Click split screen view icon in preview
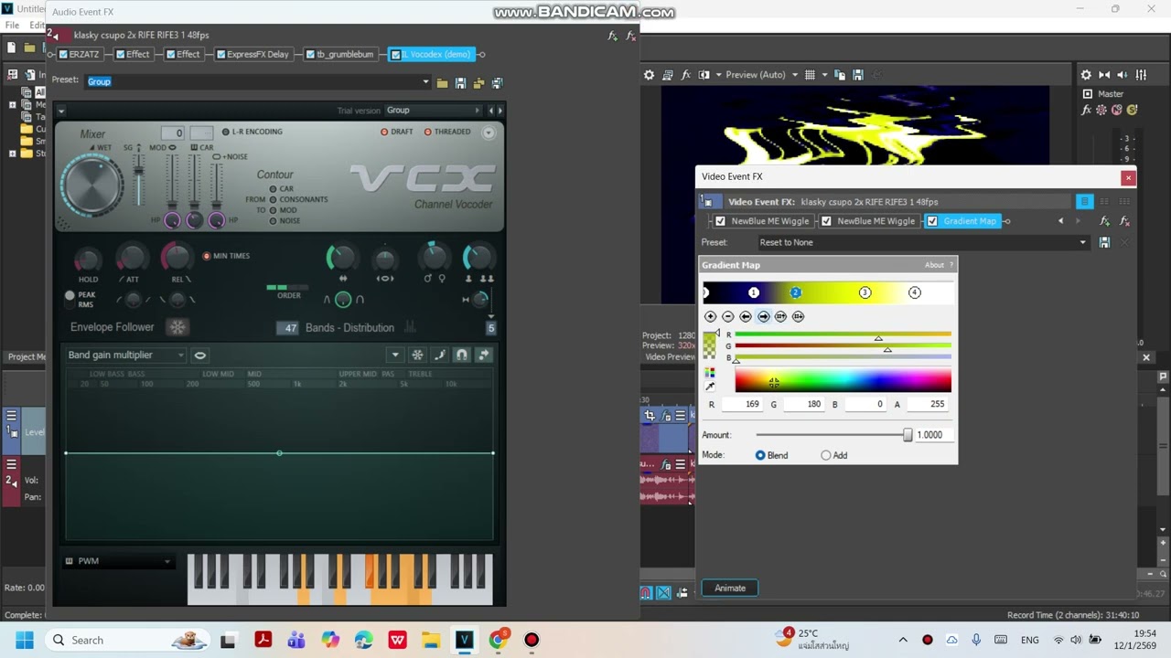The height and width of the screenshot is (658, 1171). click(704, 75)
